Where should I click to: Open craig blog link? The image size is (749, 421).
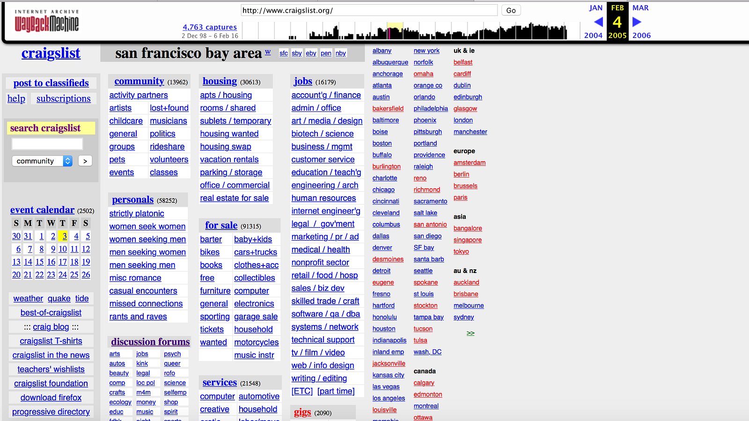51,327
